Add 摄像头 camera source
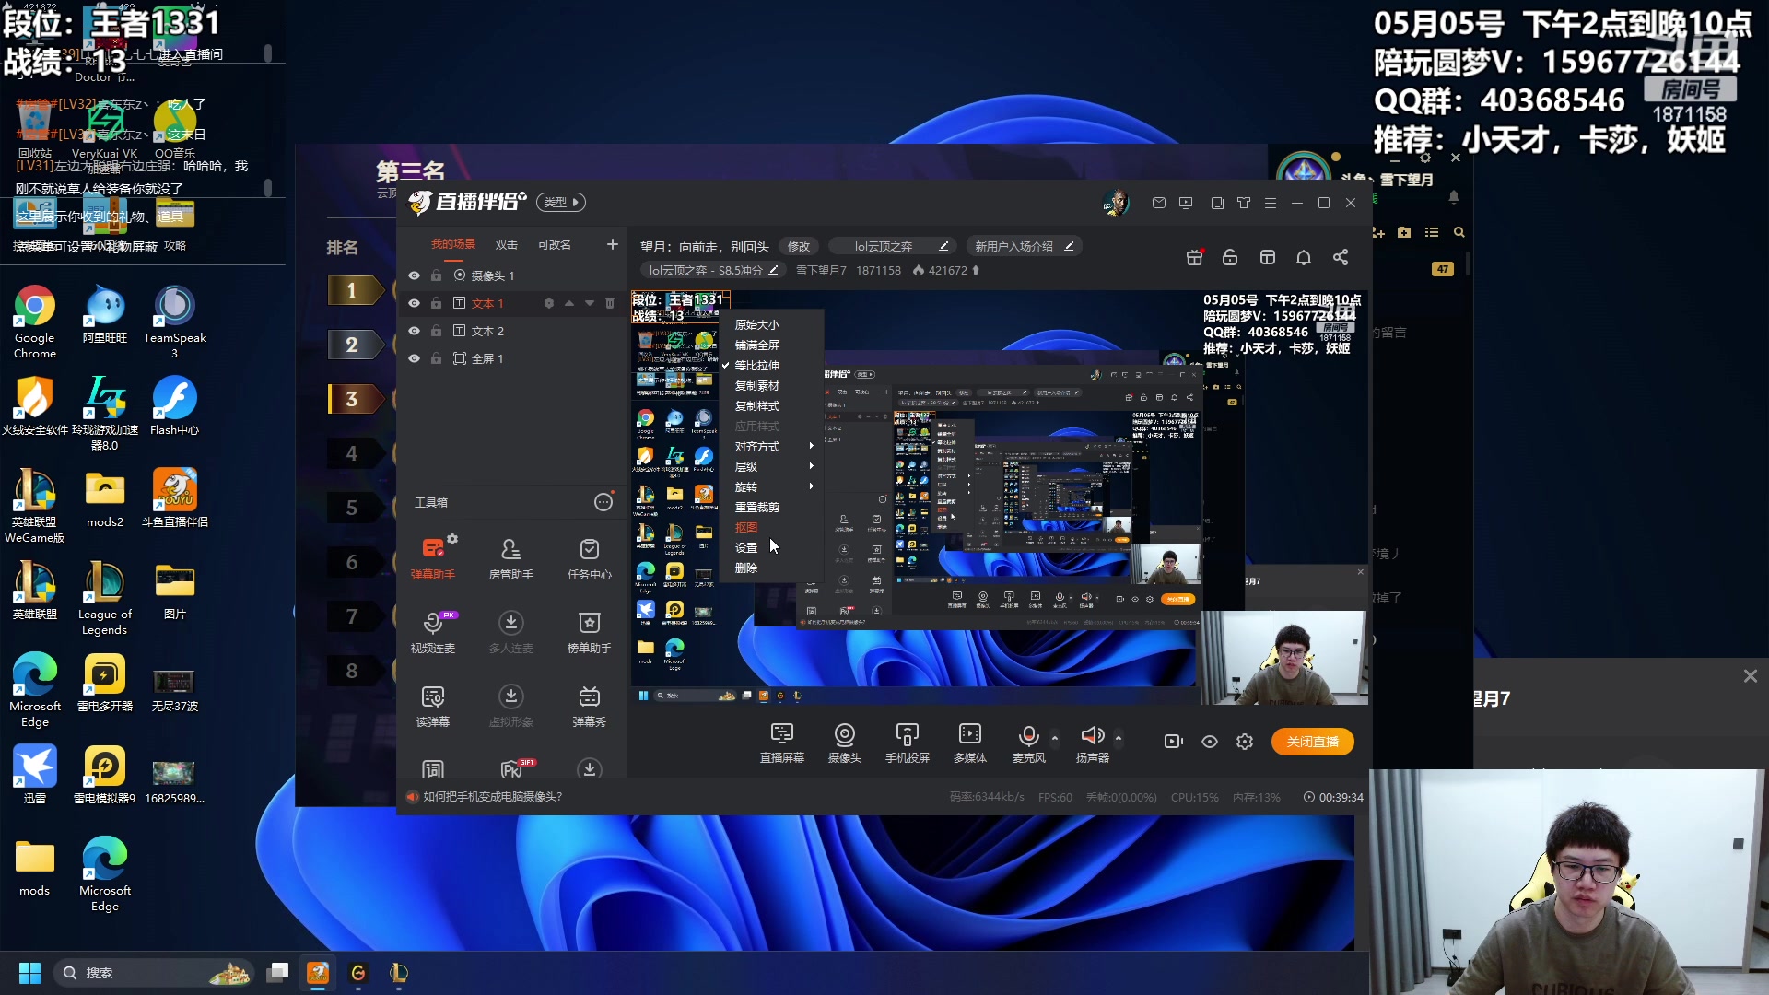This screenshot has width=1769, height=995. pos(844,743)
